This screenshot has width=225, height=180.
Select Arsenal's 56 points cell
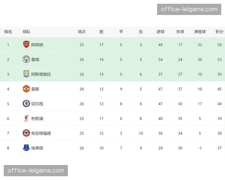219,45
